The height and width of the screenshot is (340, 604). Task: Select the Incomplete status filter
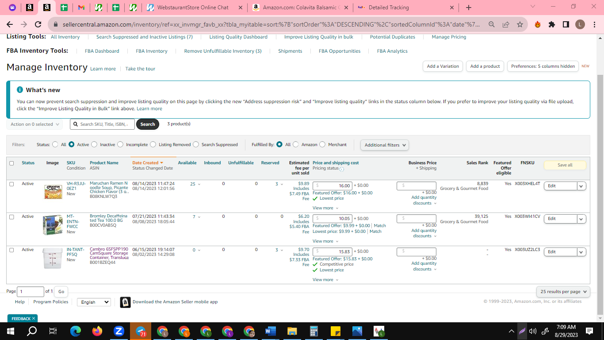(121, 144)
